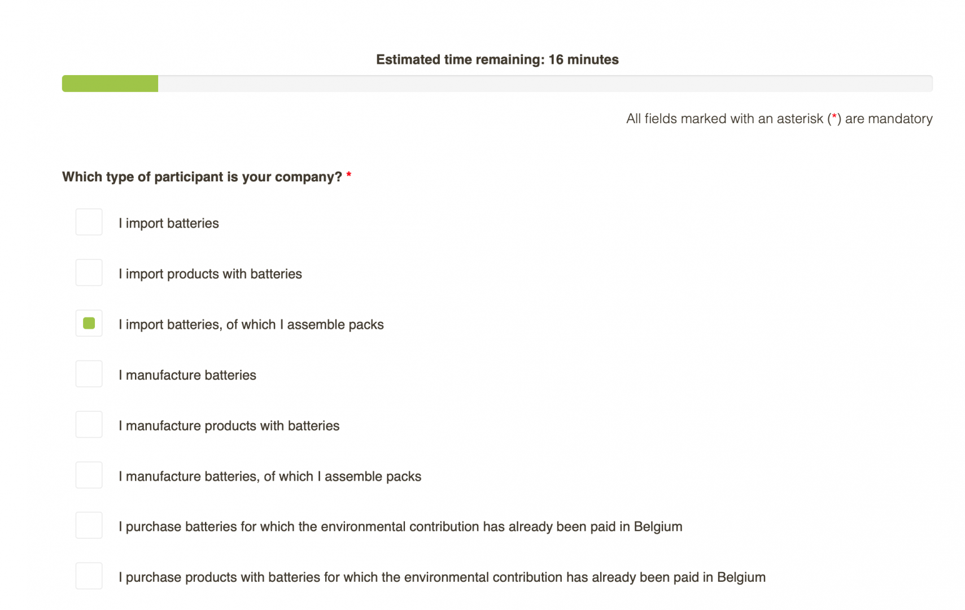This screenshot has height=610, width=965.
Task: Tick the "I import products with batteries" box
Action: coord(89,273)
